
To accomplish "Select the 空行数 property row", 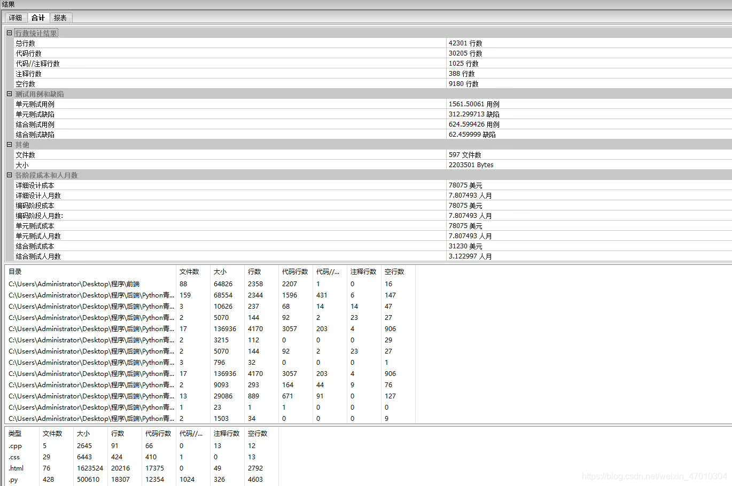I will 372,84.
